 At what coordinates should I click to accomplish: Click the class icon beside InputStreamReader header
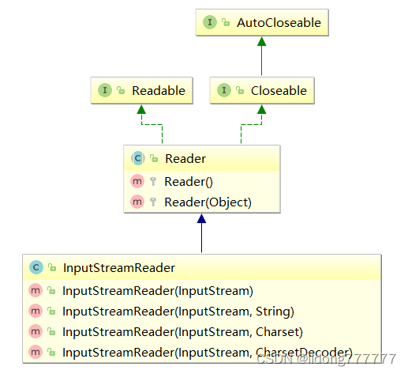point(36,267)
